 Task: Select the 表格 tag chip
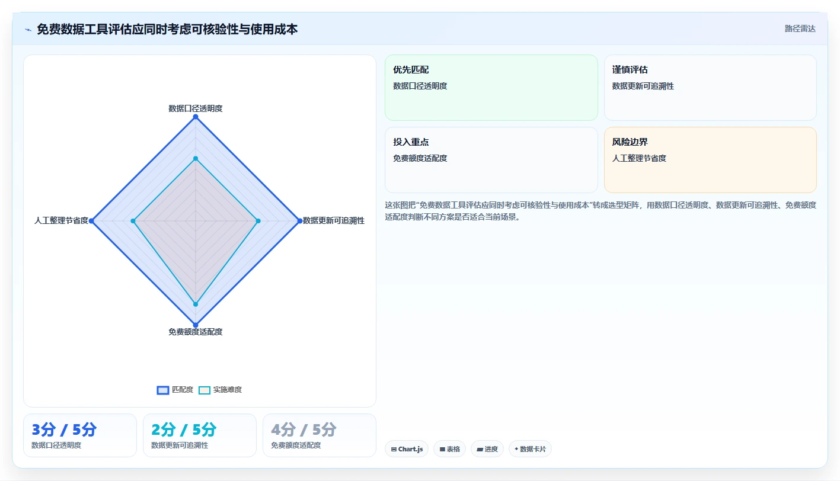click(450, 449)
